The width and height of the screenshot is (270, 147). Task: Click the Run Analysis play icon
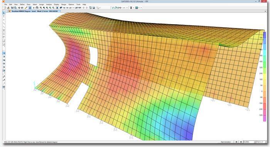pos(34,8)
